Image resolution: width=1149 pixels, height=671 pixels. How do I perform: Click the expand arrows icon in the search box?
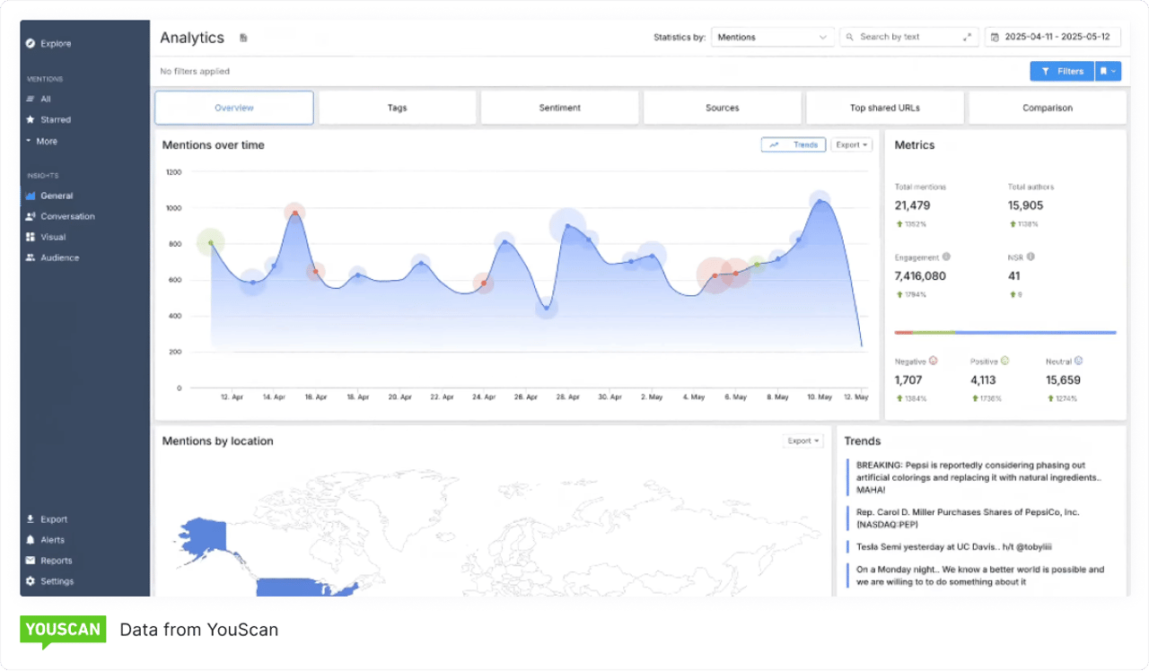pyautogui.click(x=967, y=37)
